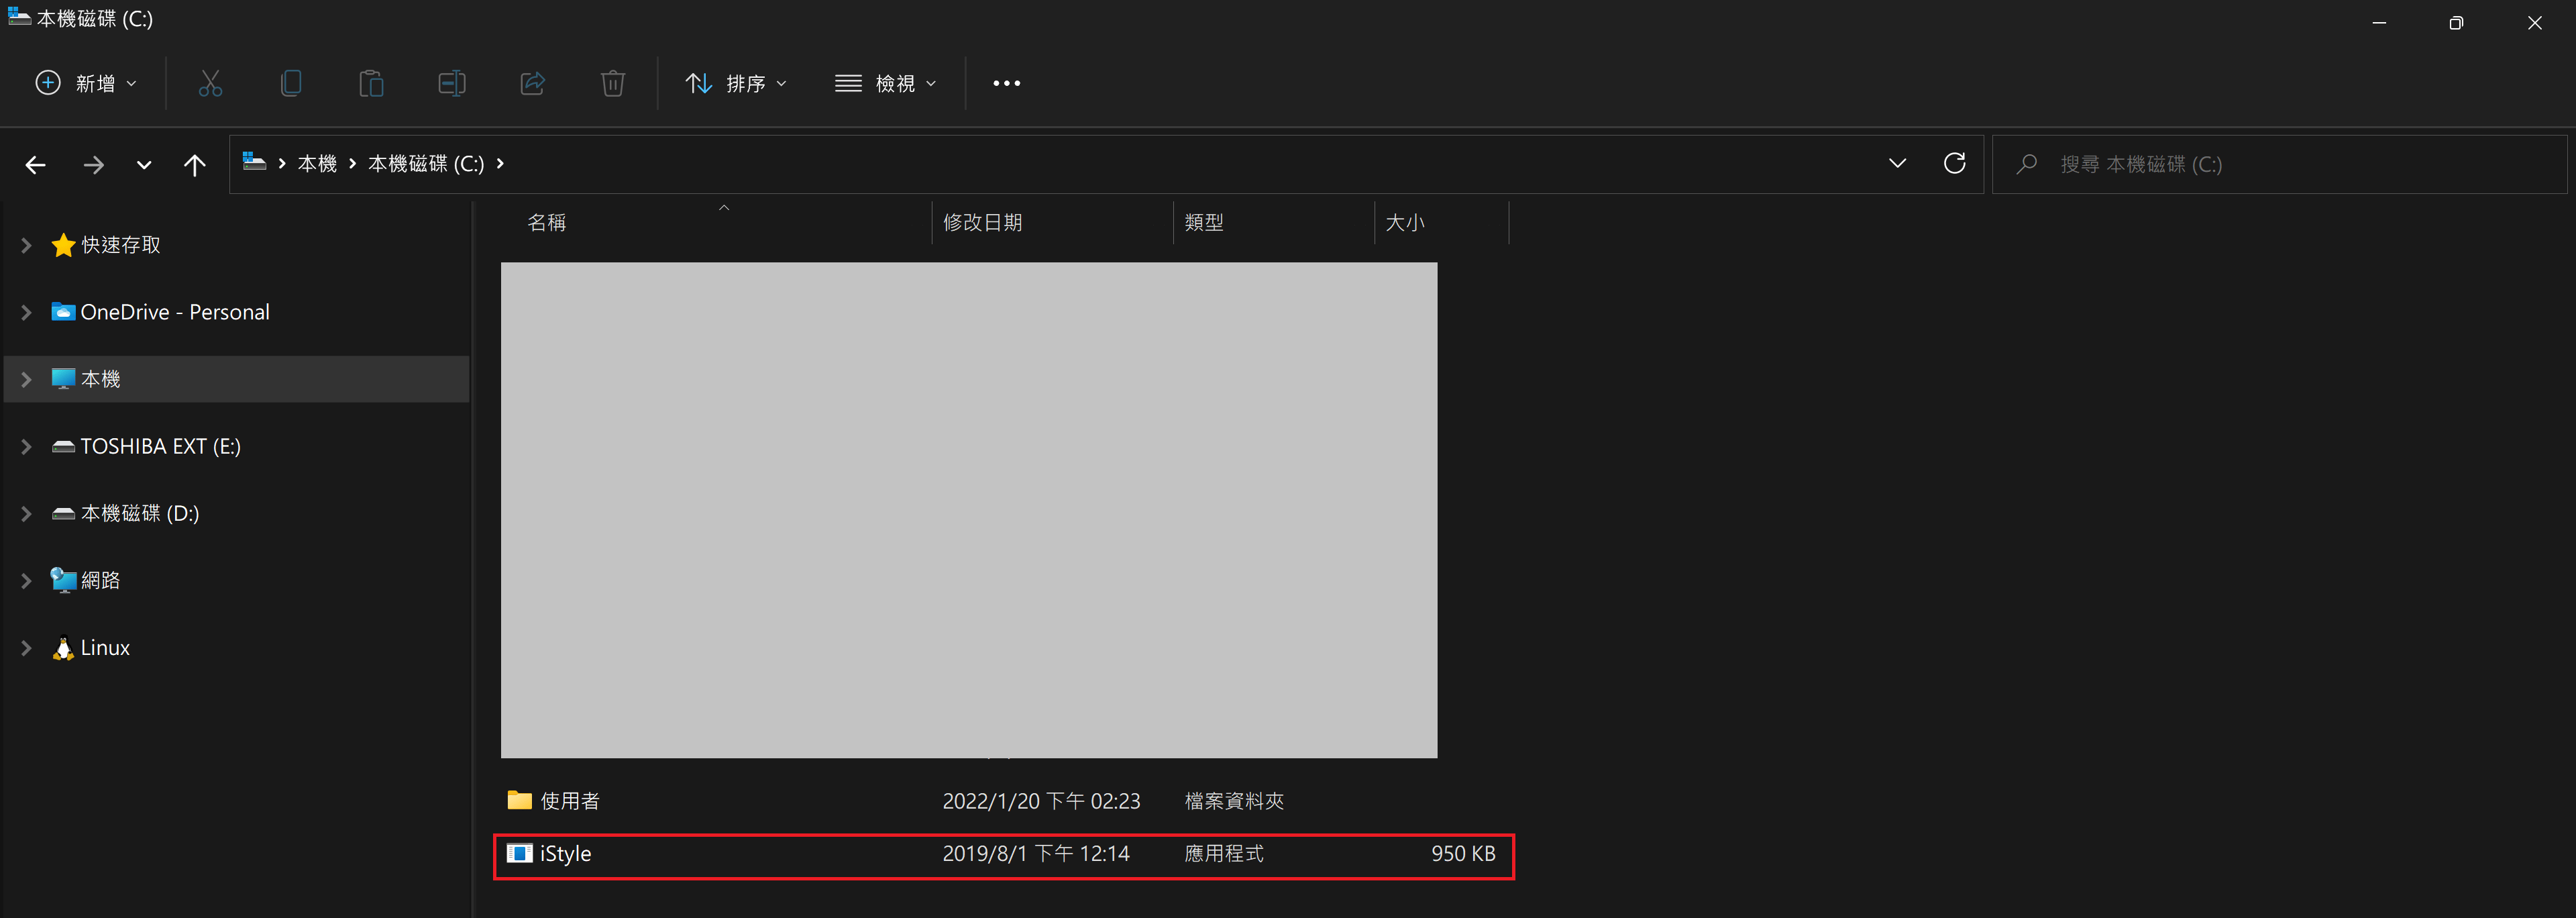Click the search 本機磁碟 (C:) input field
Viewport: 2576px width, 918px height.
tap(2200, 163)
